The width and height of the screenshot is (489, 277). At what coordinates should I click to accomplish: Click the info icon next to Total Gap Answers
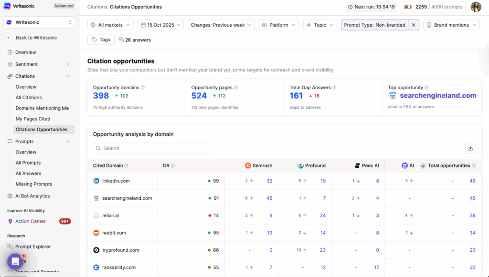335,88
